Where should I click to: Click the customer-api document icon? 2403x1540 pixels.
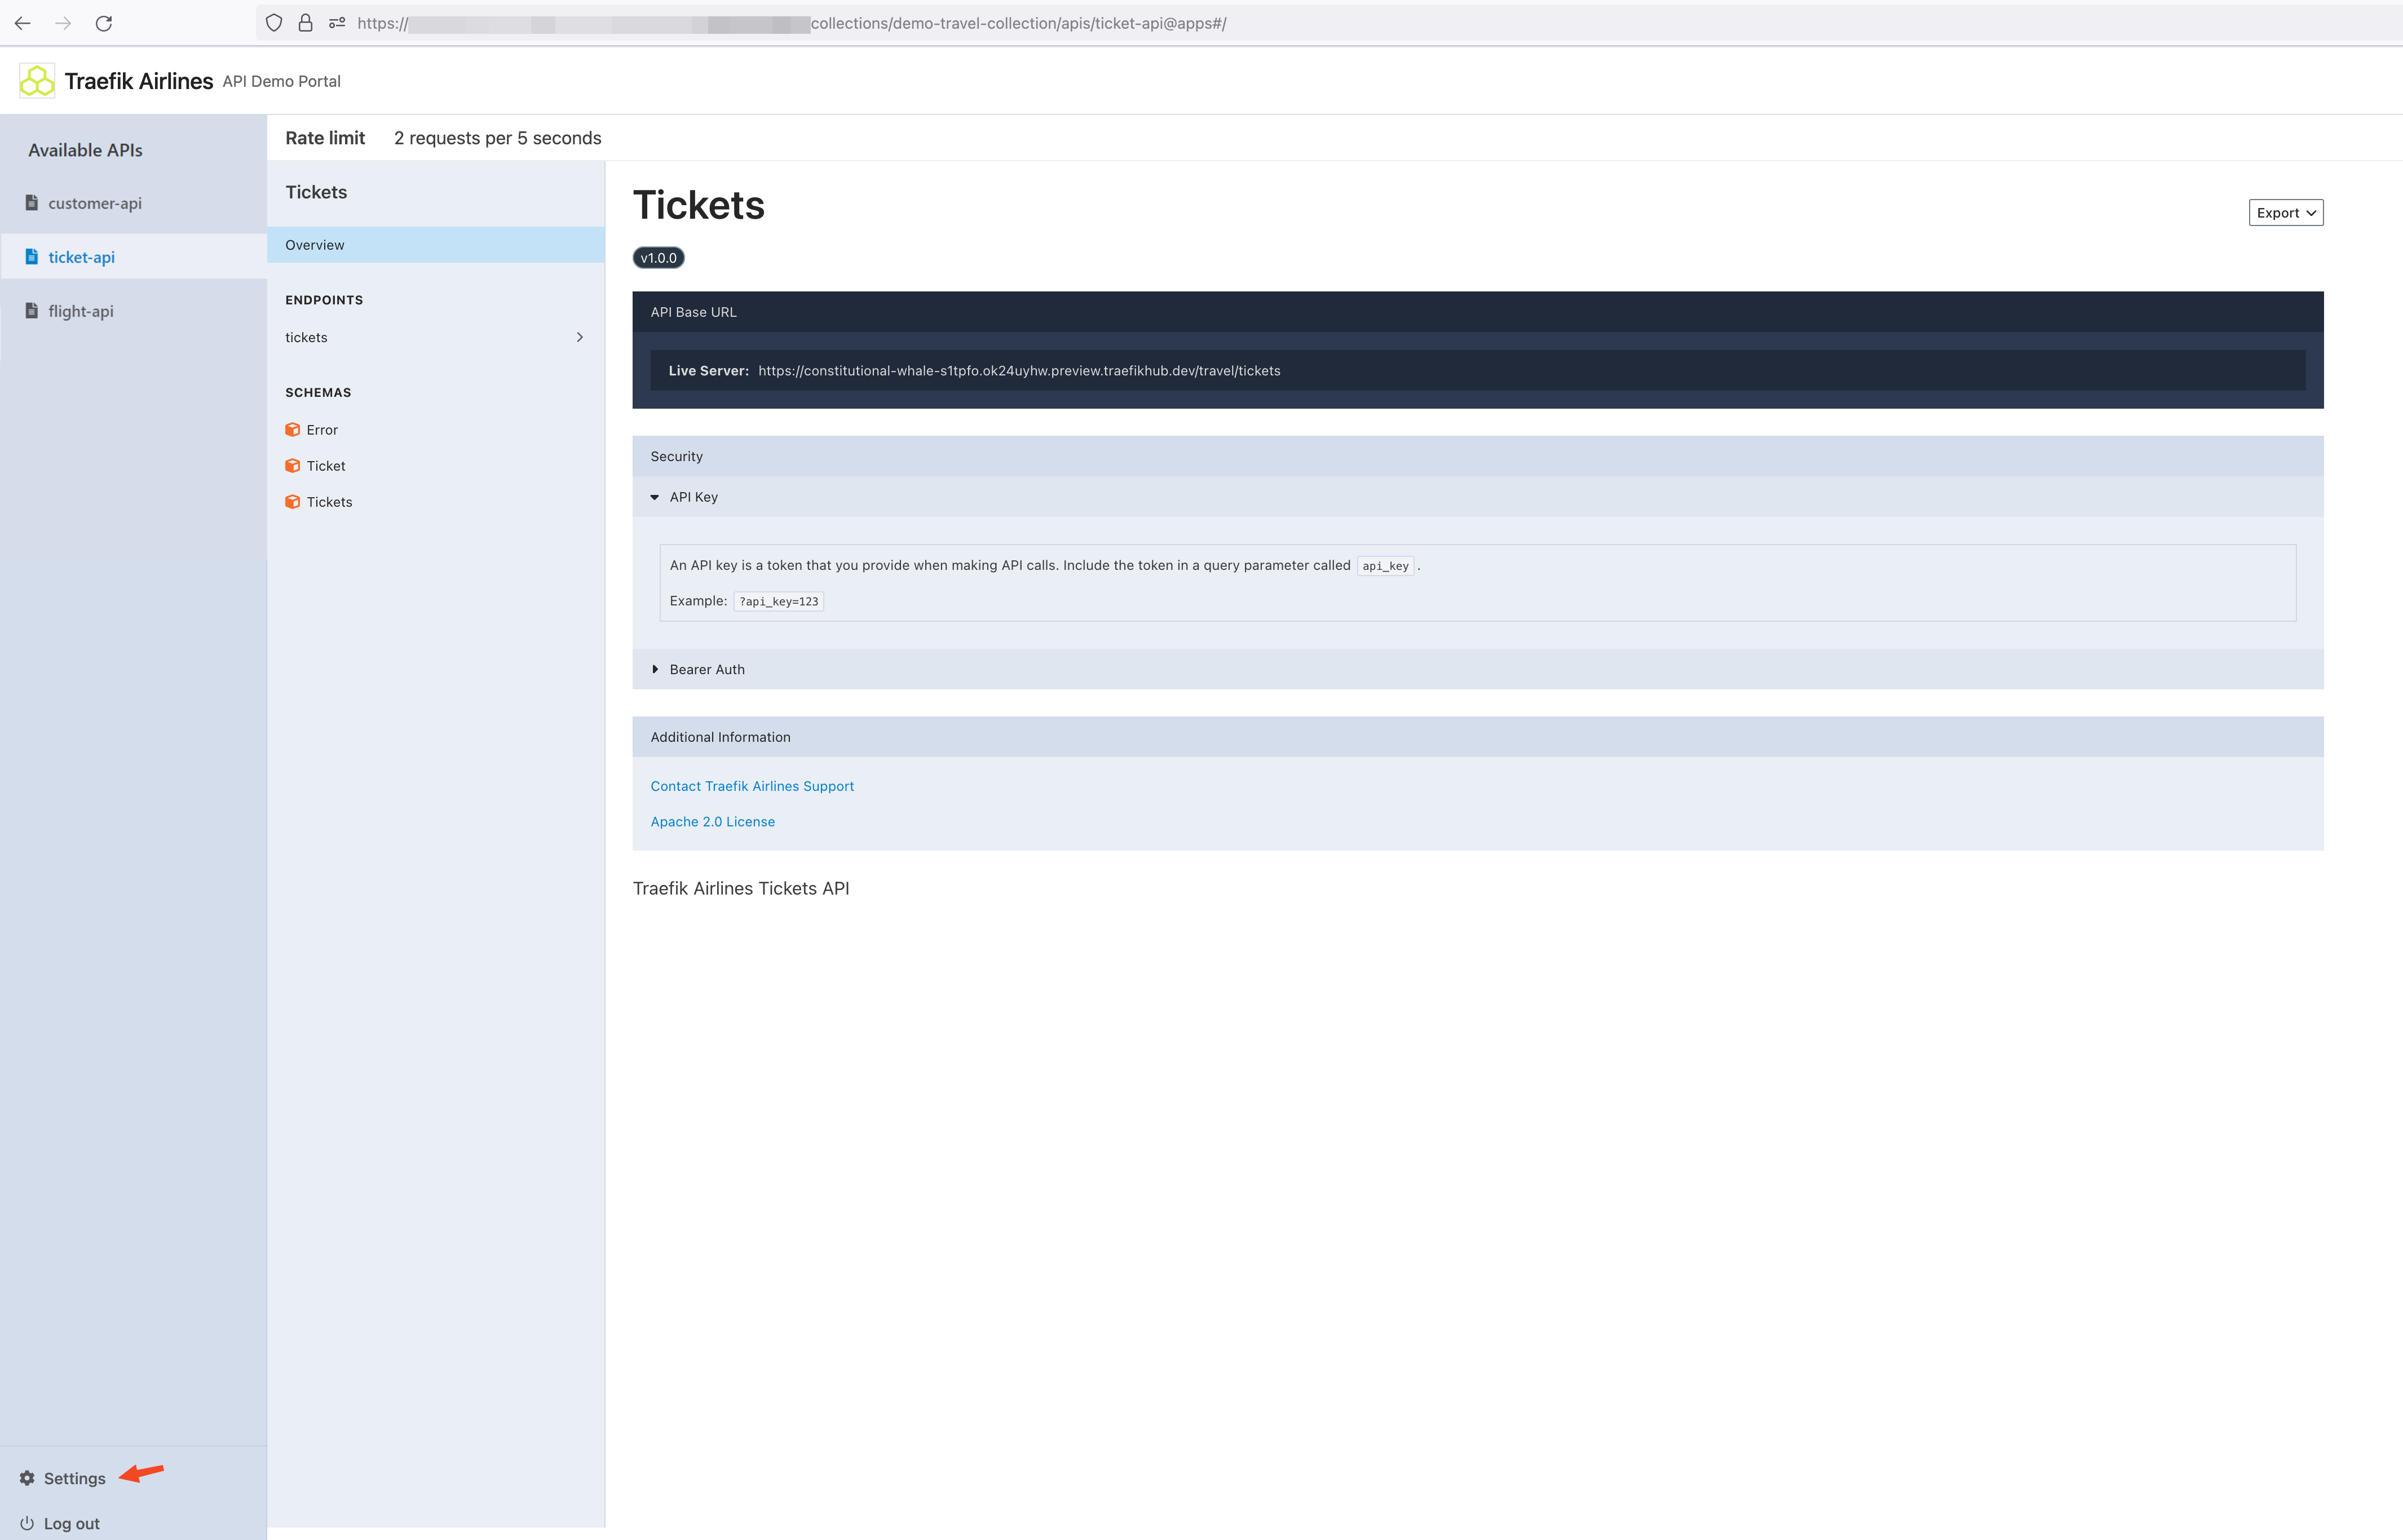point(32,203)
